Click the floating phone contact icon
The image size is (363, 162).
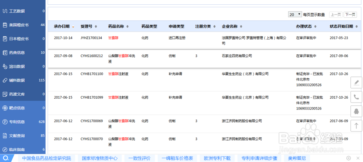[356, 97]
